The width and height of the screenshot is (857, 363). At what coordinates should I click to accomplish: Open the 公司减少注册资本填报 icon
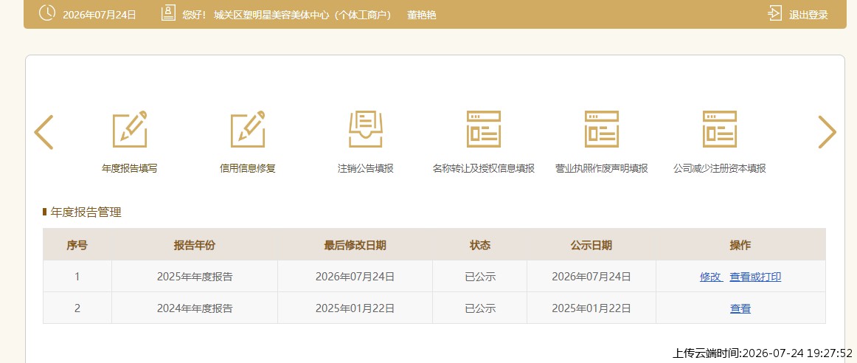pos(720,129)
